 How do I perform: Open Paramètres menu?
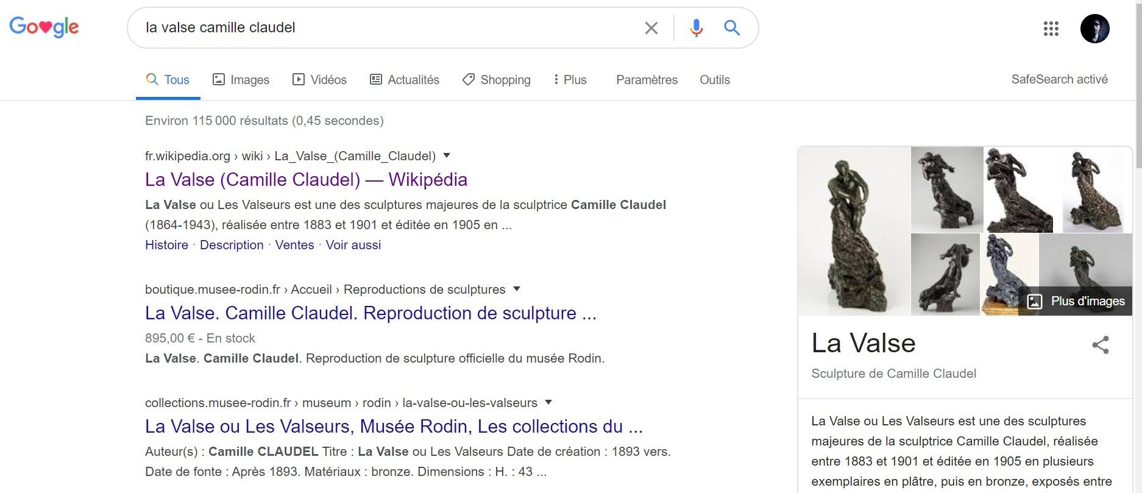647,80
